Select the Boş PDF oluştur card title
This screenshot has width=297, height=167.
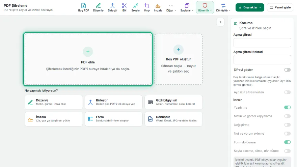(179, 59)
